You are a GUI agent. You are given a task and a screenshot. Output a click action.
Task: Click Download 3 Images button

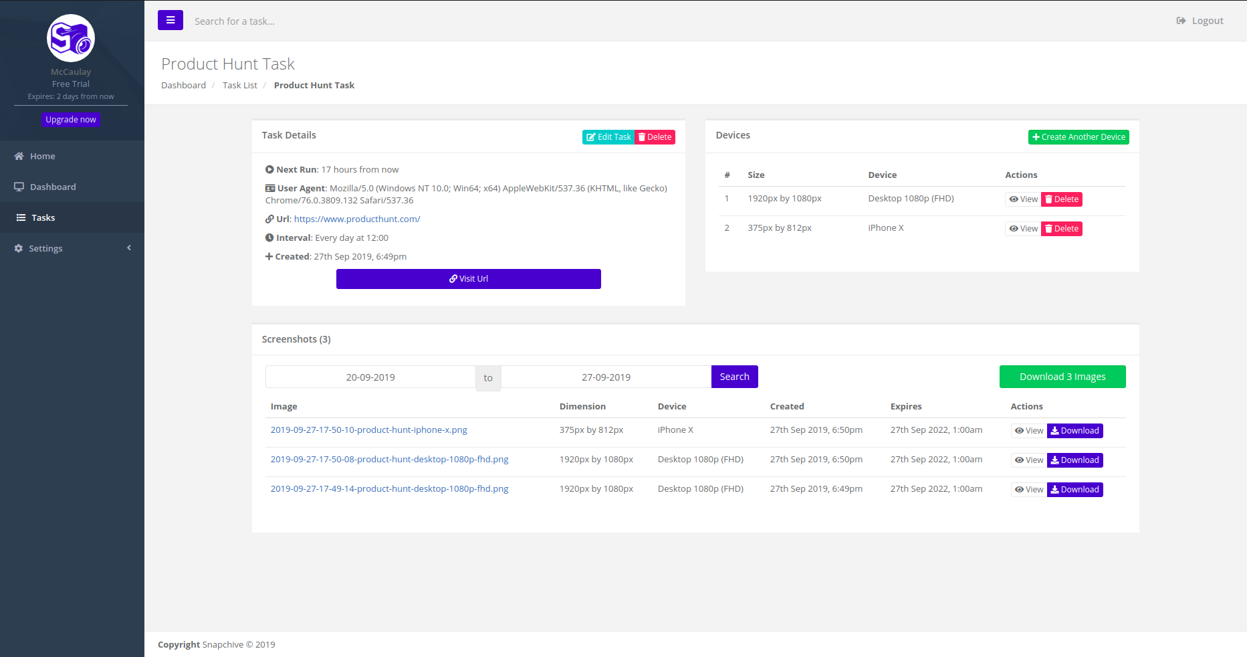(x=1062, y=377)
